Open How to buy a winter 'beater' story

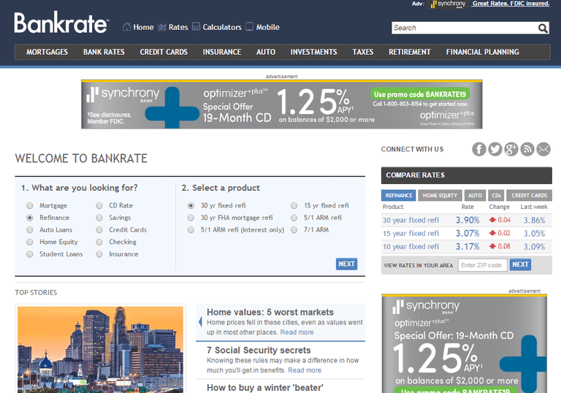(264, 388)
